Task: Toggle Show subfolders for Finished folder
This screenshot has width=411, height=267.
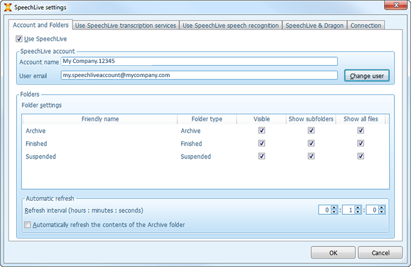Action: pos(311,143)
